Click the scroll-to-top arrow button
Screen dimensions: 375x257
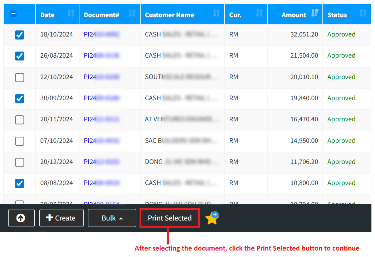(x=21, y=218)
